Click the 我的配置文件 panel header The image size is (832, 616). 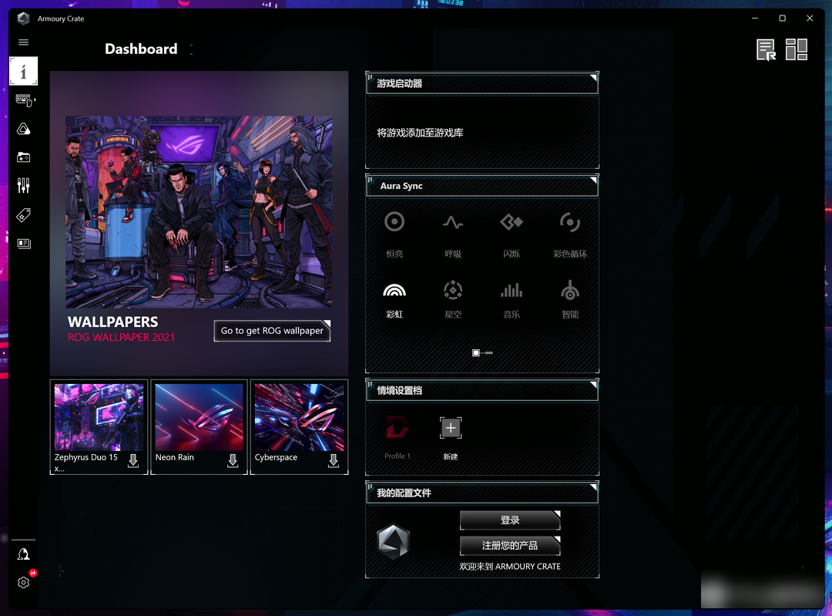click(481, 493)
